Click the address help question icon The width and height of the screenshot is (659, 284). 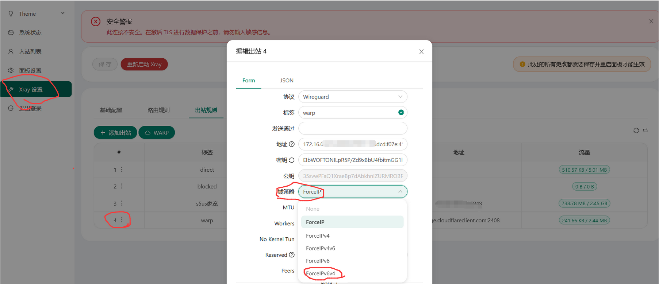(x=292, y=144)
